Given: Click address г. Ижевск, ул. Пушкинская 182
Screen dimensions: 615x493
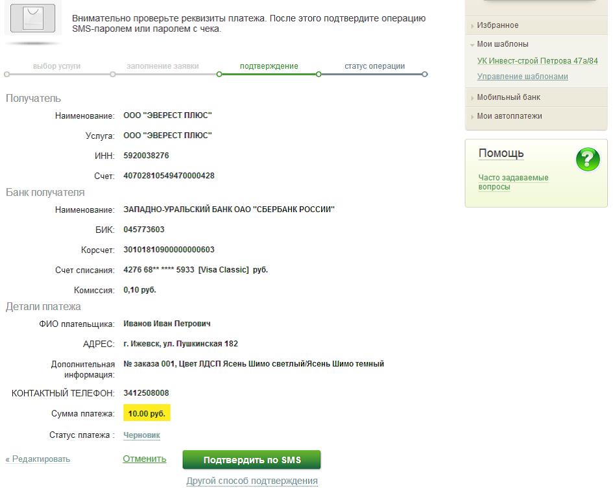Looking at the screenshot, I should [x=180, y=344].
